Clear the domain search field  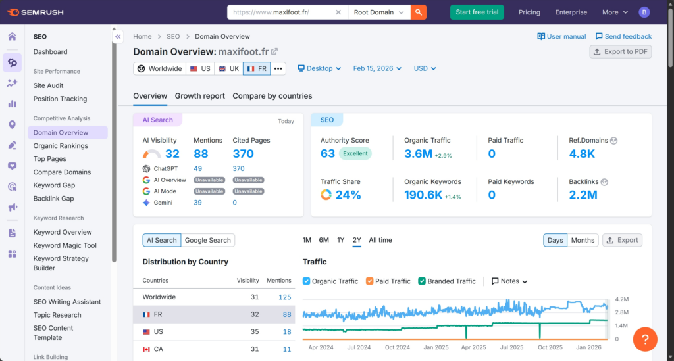pos(338,12)
